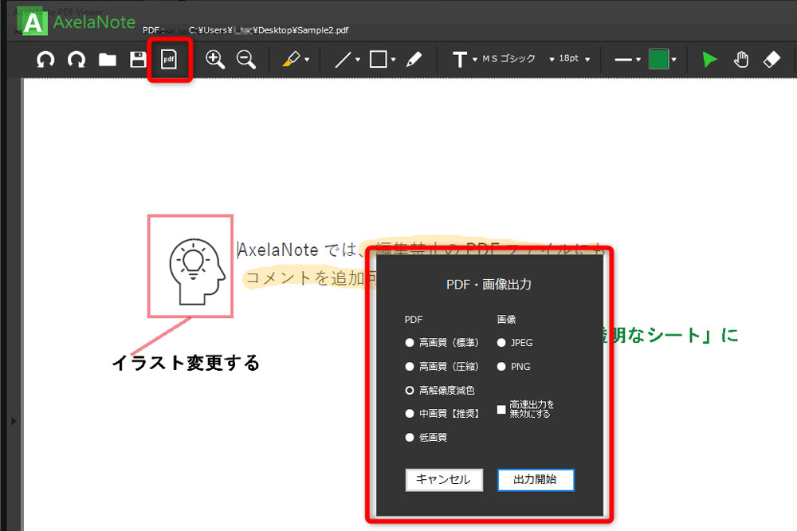
Task: Select the highlighter pen tool
Action: pyautogui.click(x=292, y=59)
